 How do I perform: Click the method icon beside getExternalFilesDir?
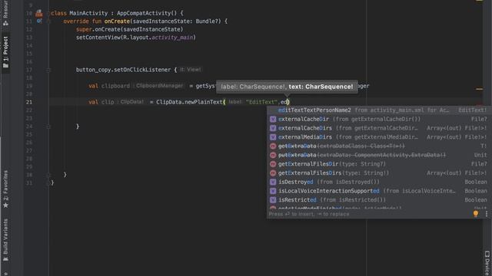pyautogui.click(x=273, y=164)
